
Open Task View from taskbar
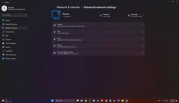(x=77, y=101)
